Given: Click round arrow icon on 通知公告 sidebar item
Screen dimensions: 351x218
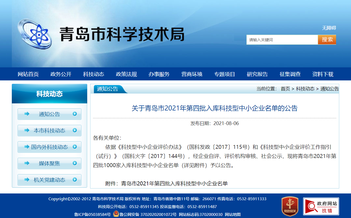Looking at the screenshot, I should pos(75,114).
